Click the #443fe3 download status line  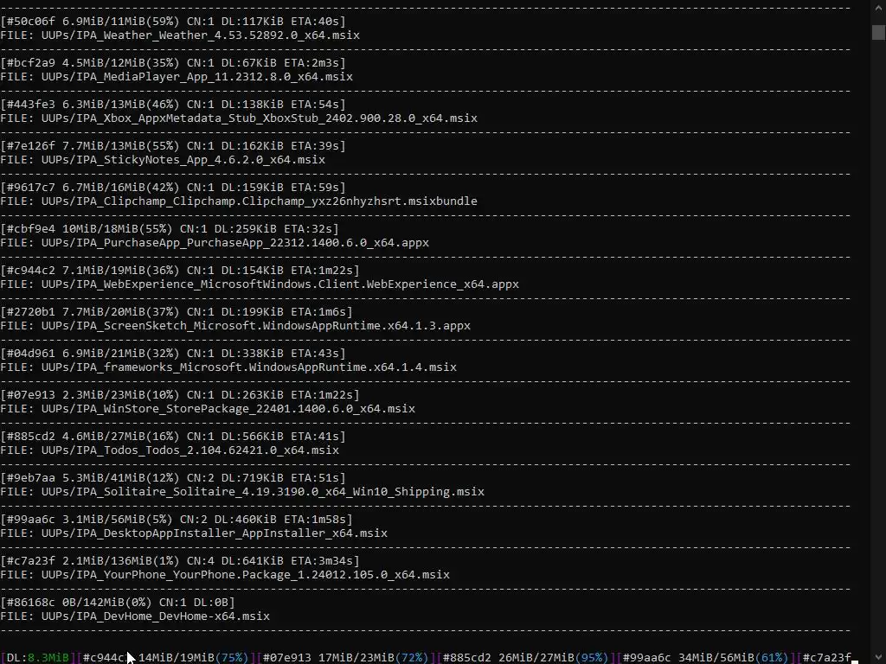click(173, 105)
